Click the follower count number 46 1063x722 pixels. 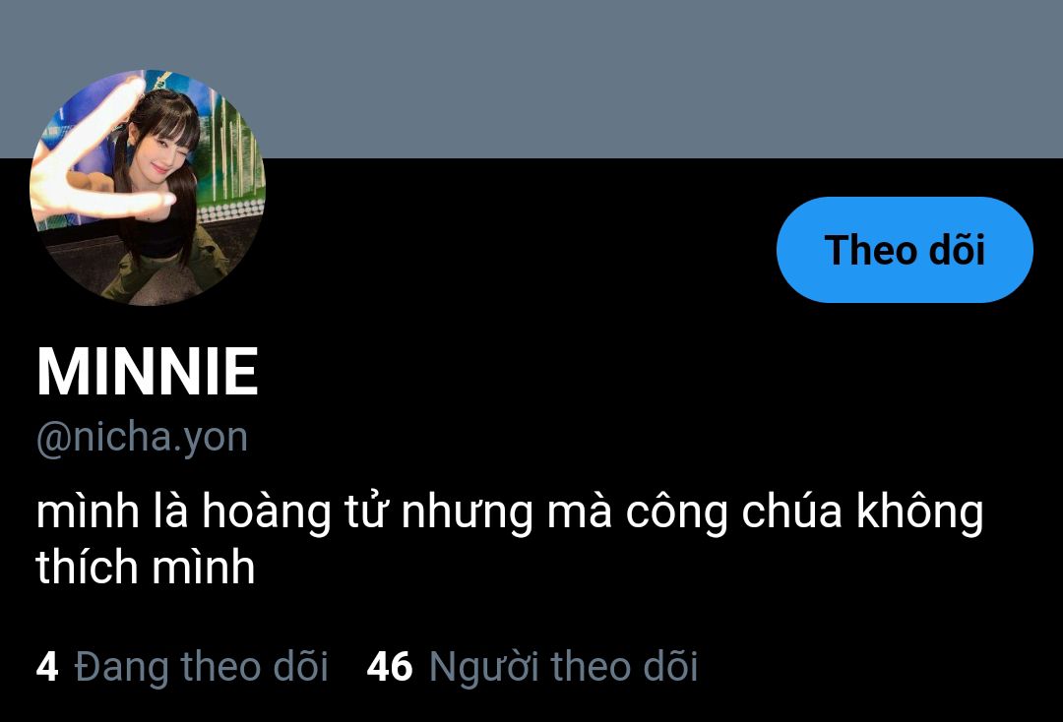pos(389,667)
